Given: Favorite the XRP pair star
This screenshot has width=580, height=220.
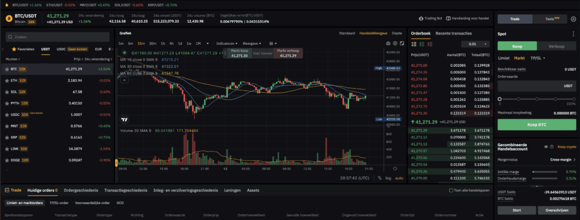Looking at the screenshot, I should pyautogui.click(x=7, y=137).
